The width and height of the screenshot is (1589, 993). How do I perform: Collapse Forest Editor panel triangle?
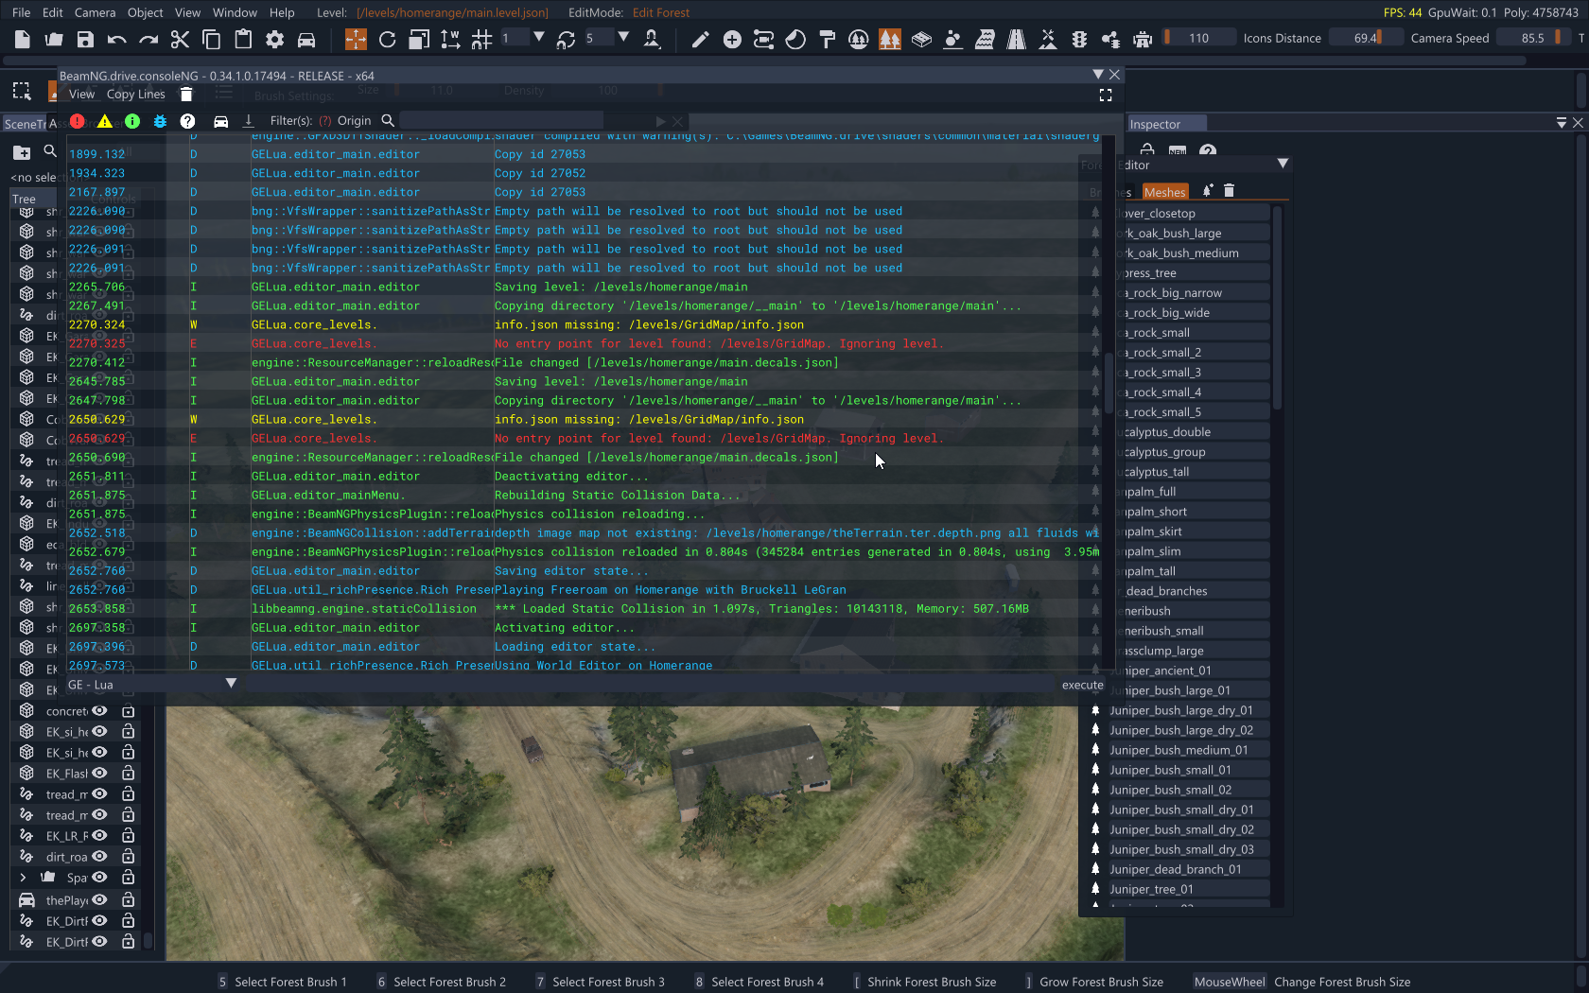pyautogui.click(x=1283, y=164)
